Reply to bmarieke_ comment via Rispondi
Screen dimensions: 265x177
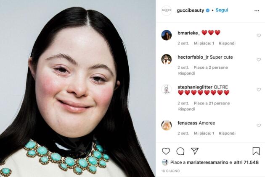(227, 43)
